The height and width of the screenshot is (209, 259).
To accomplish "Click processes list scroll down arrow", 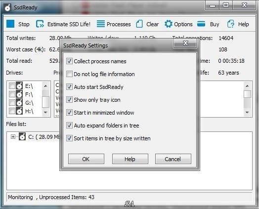I will click(x=247, y=113).
